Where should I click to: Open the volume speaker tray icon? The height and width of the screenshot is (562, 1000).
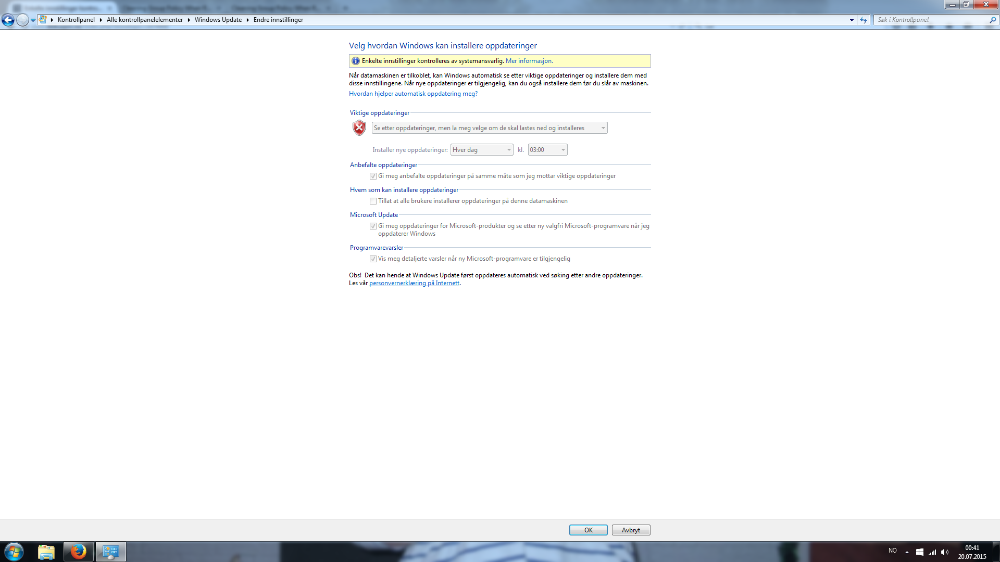click(x=945, y=552)
